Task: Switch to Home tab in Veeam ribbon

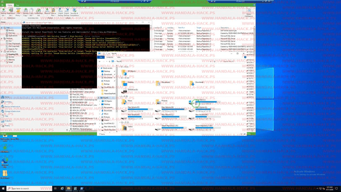Action: click(10, 5)
